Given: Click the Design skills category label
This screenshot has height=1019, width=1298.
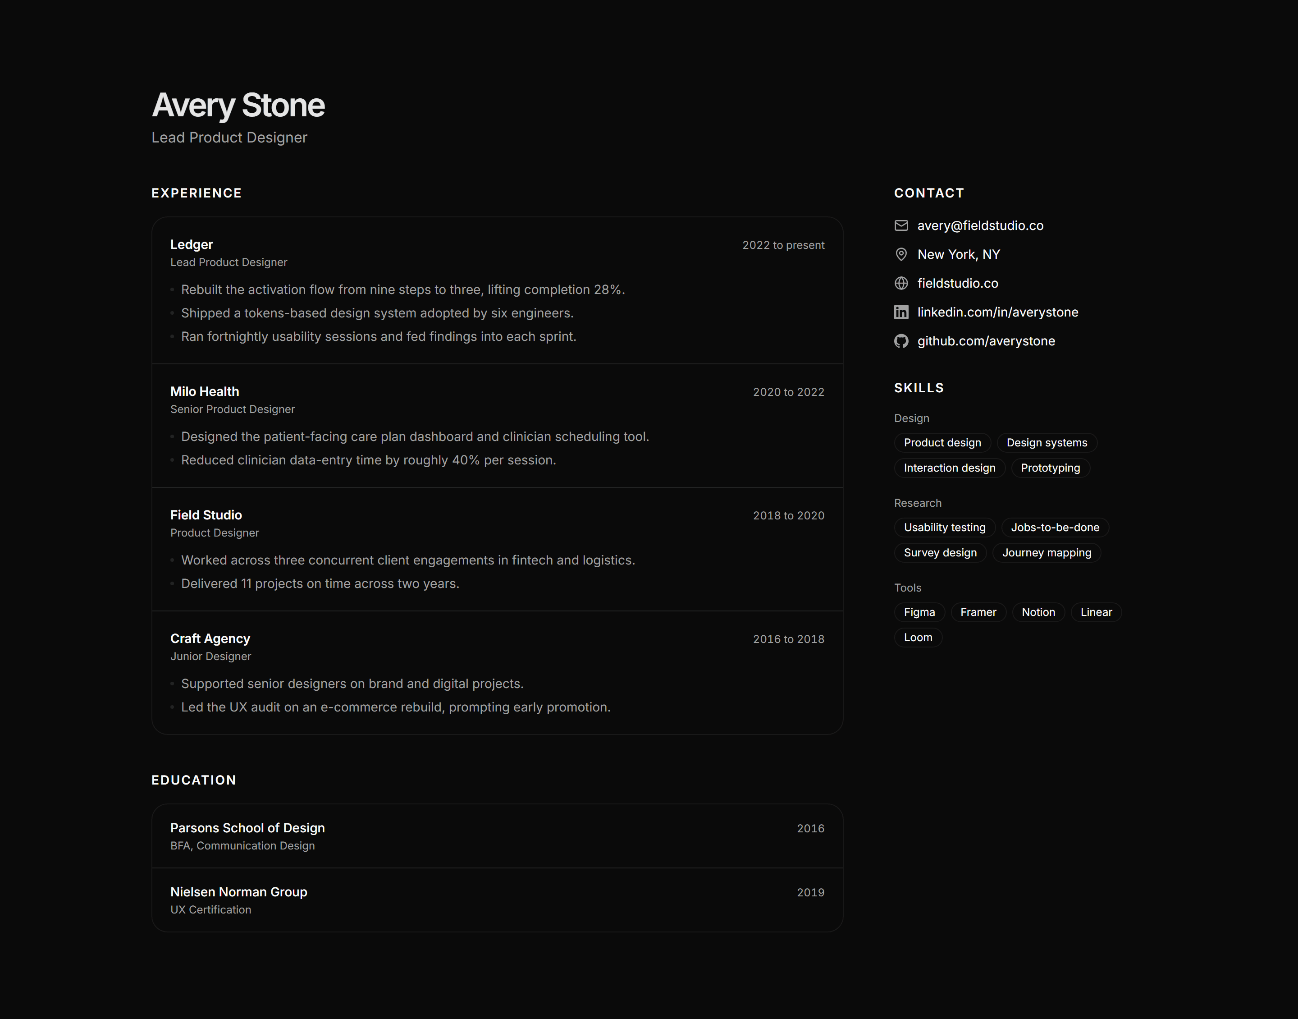Looking at the screenshot, I should click(x=911, y=418).
